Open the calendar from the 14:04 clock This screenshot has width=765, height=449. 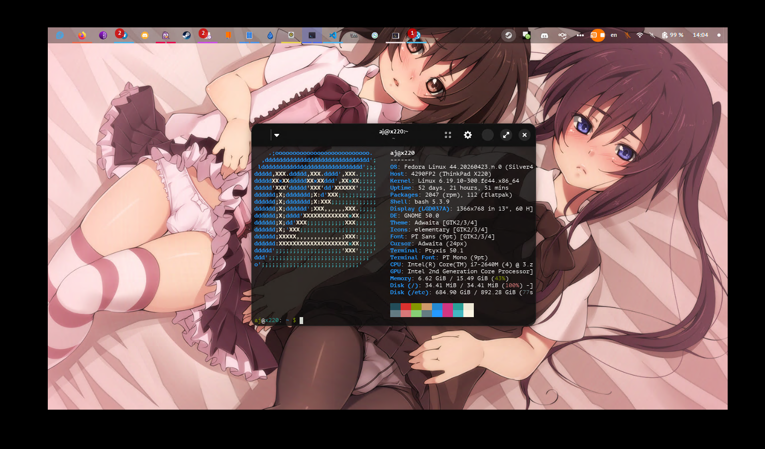(700, 35)
